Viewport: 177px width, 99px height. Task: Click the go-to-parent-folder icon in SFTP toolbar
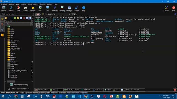6,18
